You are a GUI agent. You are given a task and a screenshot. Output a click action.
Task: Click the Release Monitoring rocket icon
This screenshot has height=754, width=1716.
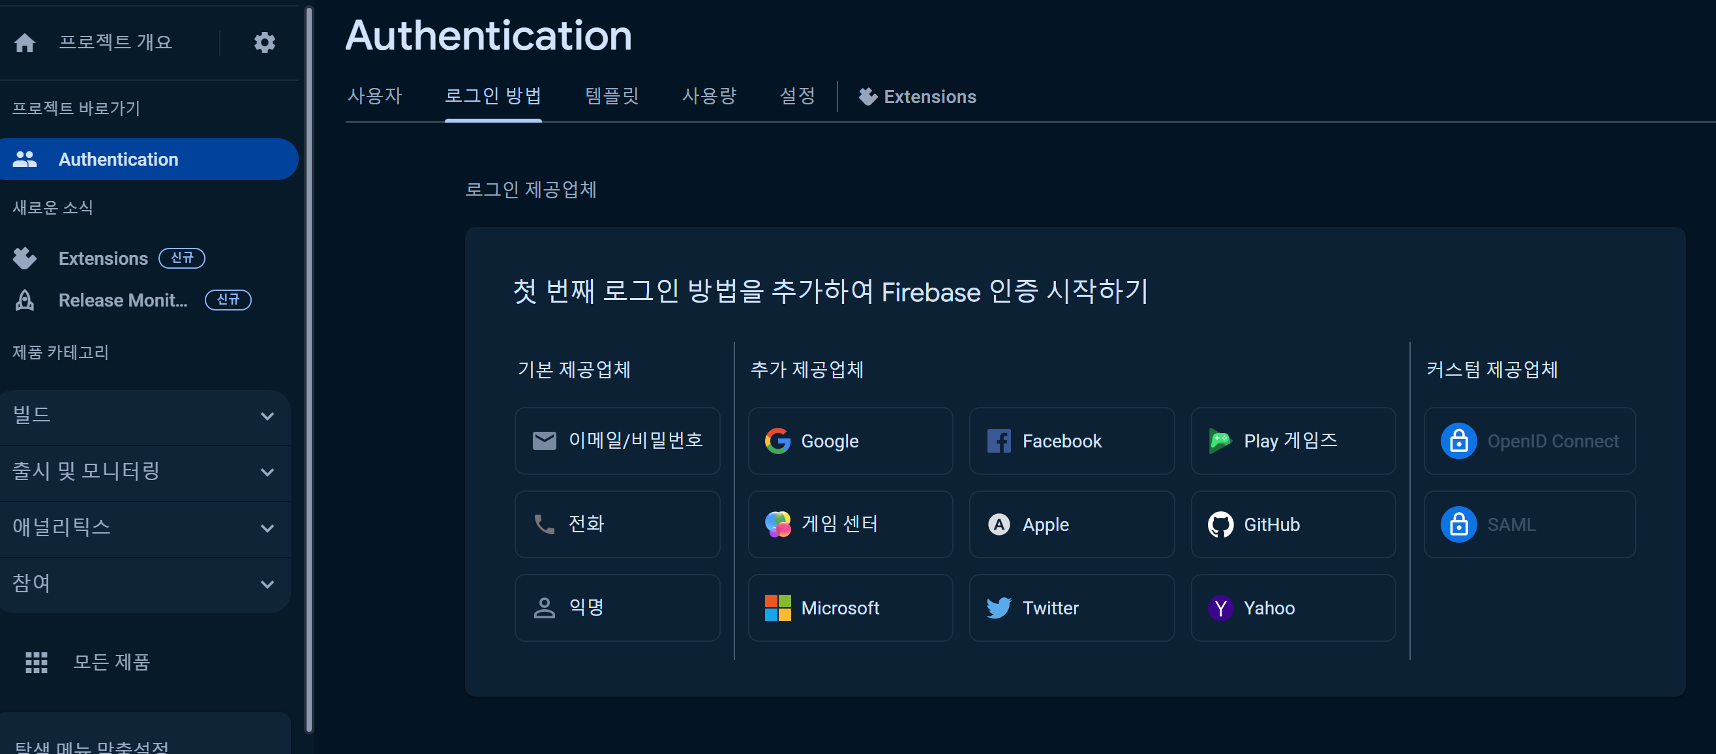tap(25, 301)
